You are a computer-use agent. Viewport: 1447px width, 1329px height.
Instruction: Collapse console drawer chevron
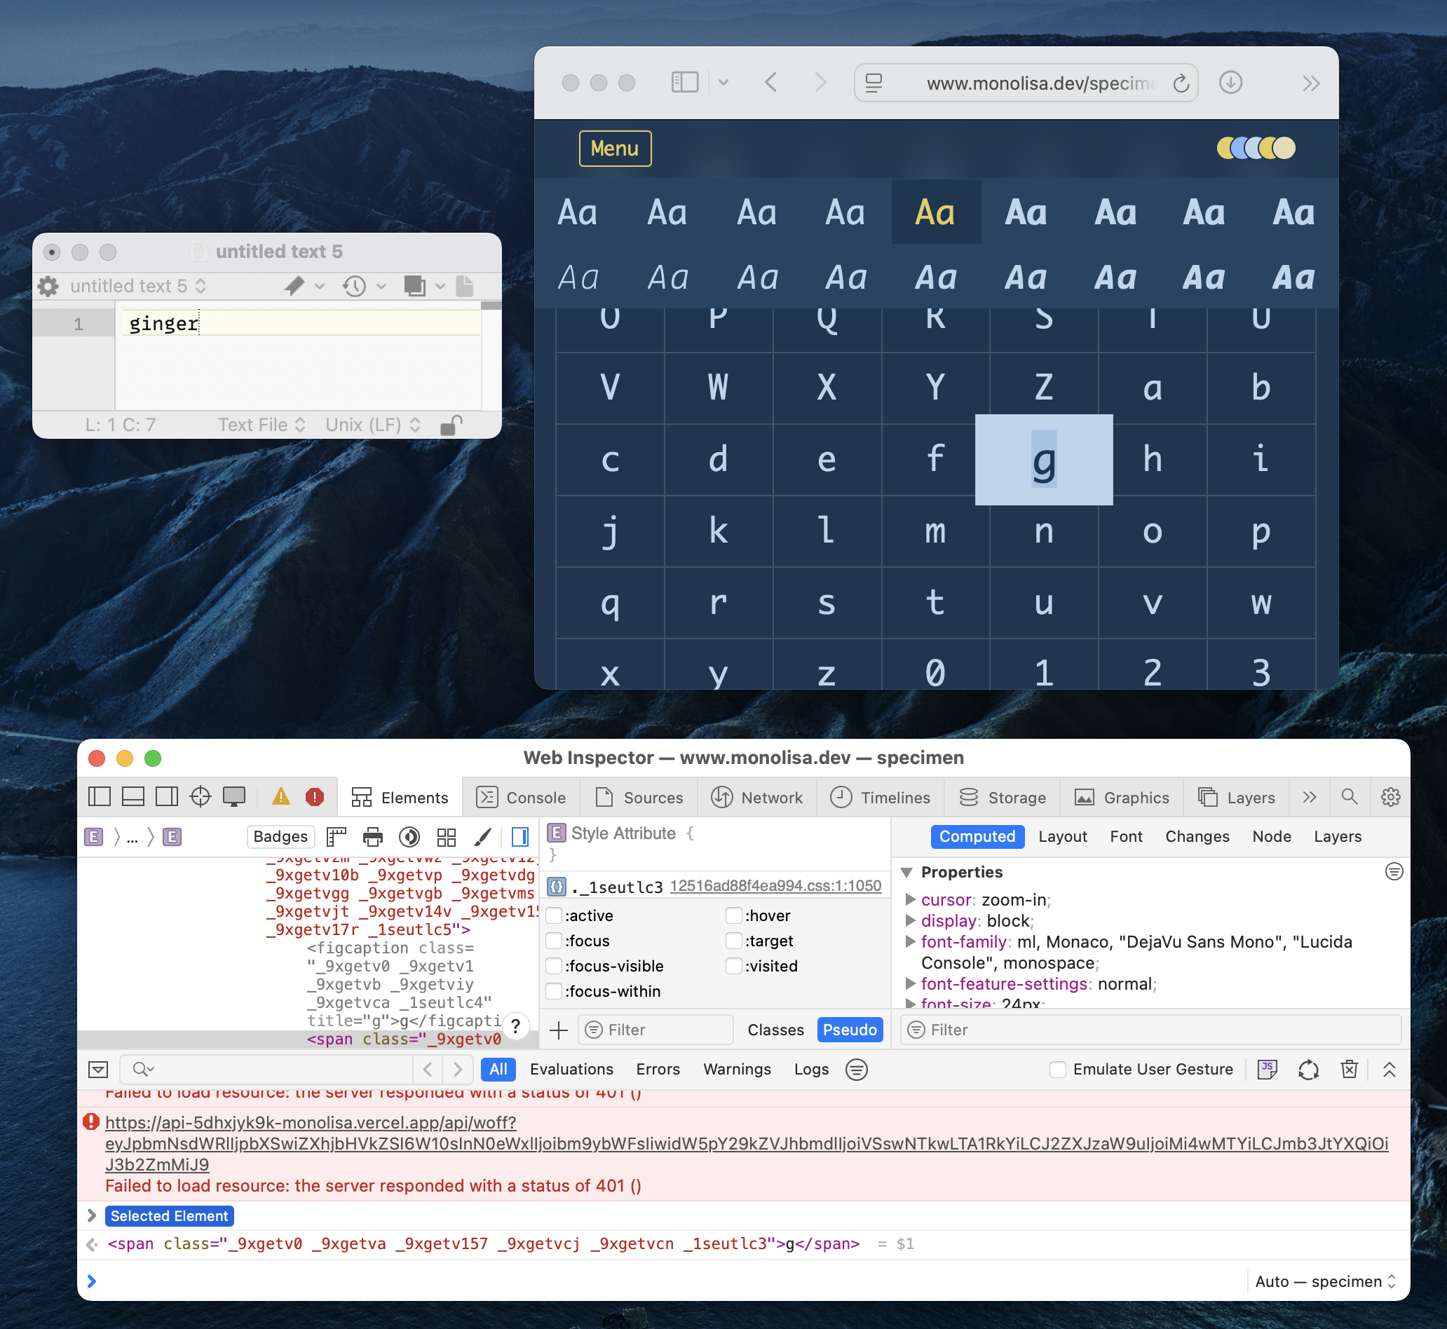[x=1390, y=1070]
